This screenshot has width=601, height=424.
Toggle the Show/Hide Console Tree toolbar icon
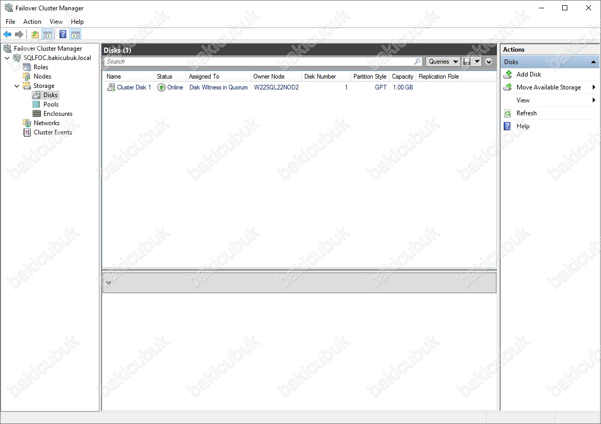tap(47, 35)
